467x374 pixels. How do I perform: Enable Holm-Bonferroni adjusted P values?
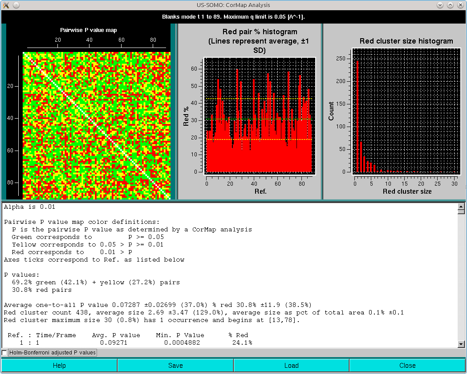(x=4, y=352)
